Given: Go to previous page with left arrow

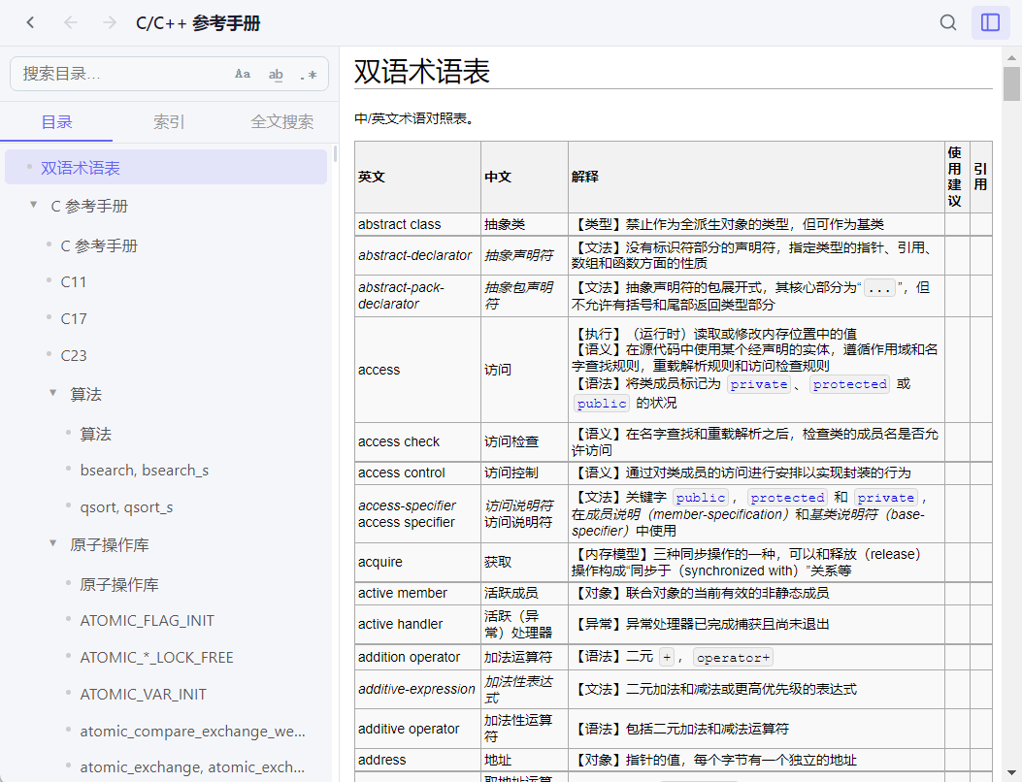Looking at the screenshot, I should pyautogui.click(x=70, y=22).
